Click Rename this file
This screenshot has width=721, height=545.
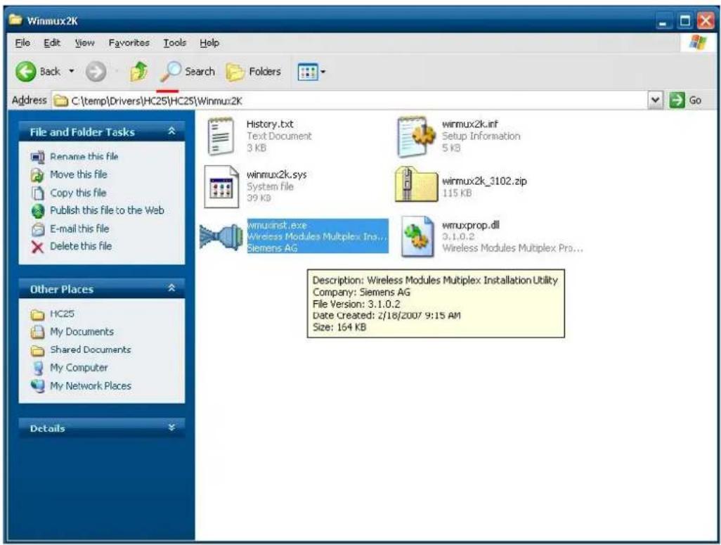pyautogui.click(x=84, y=157)
